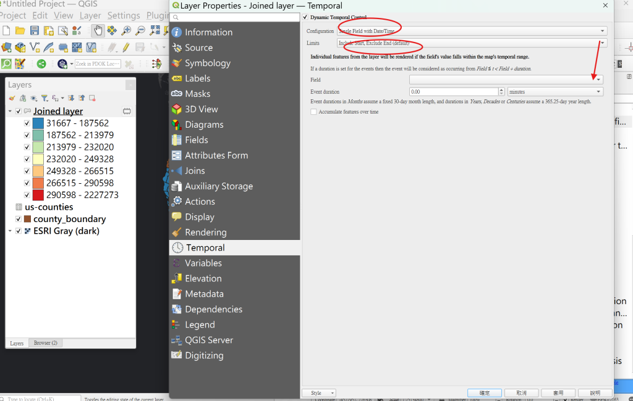This screenshot has width=633, height=401.
Task: Uncheck the 232020 - 249328 class
Action: tap(27, 159)
